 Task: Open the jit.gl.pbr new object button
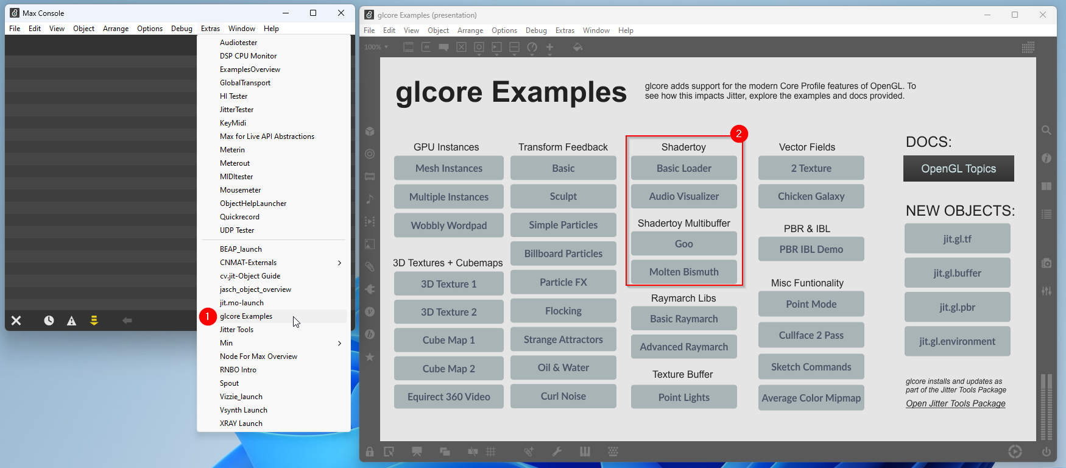(x=958, y=307)
